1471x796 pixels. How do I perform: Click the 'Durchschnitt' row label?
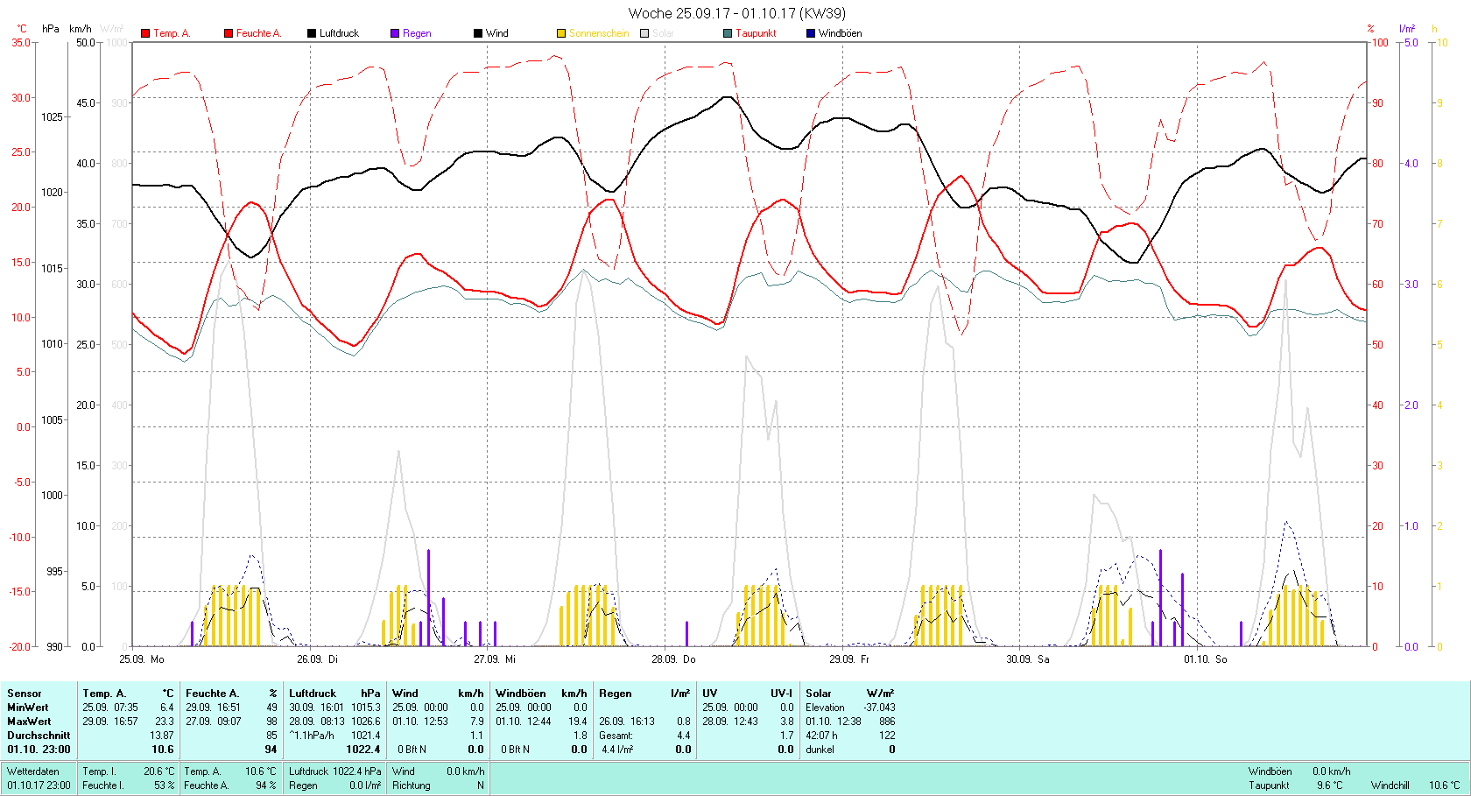tap(39, 736)
